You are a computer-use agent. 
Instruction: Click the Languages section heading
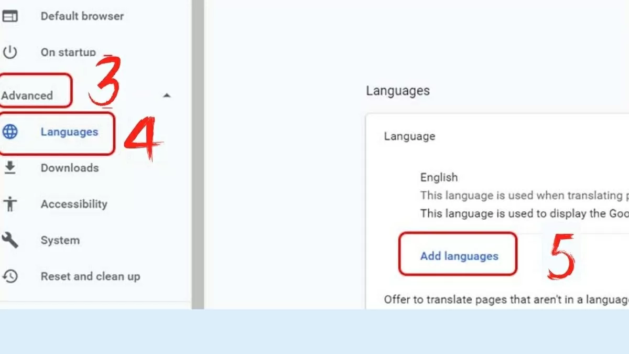pyautogui.click(x=398, y=91)
